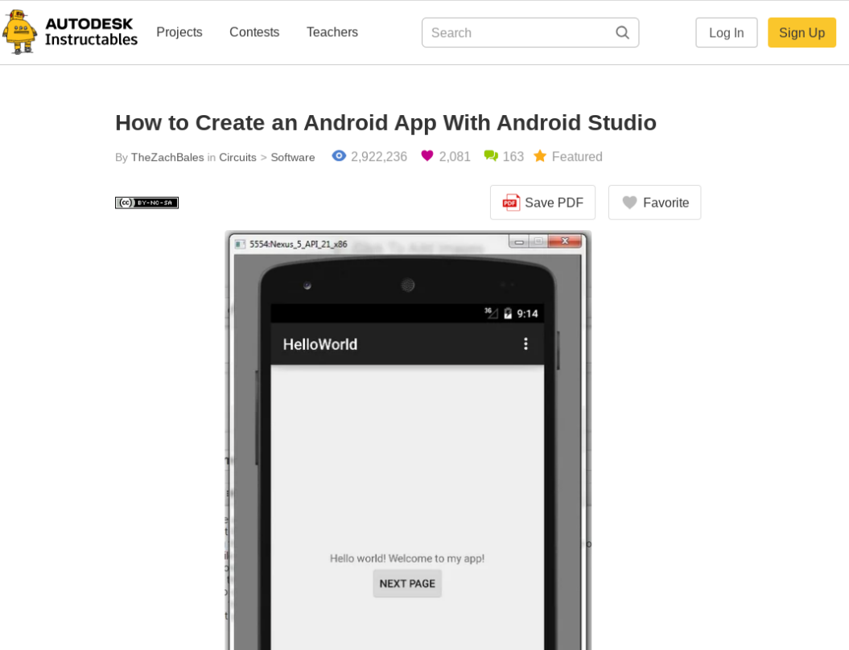
Task: Click the 163 comments count
Action: point(513,156)
